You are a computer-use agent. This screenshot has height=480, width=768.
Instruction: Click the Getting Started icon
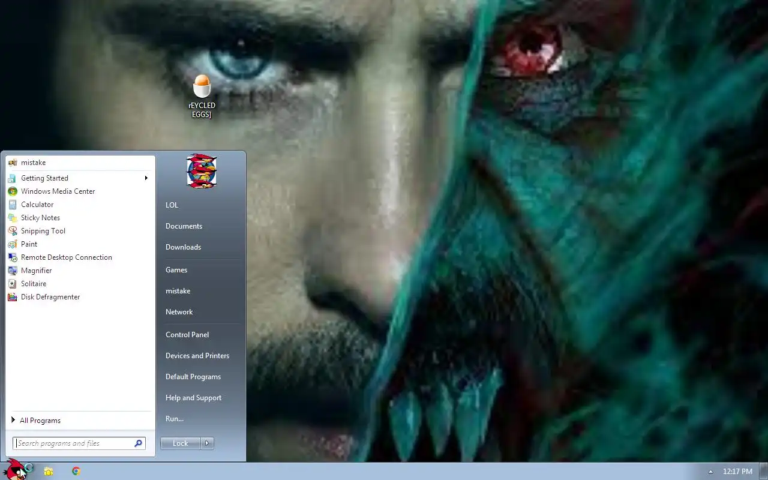pyautogui.click(x=13, y=178)
